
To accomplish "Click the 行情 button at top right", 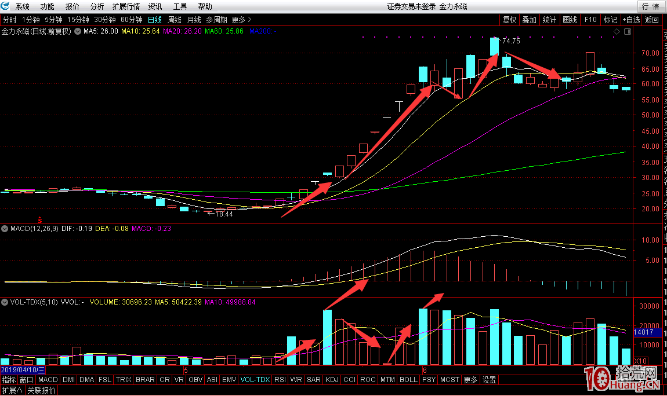I will point(651,6).
